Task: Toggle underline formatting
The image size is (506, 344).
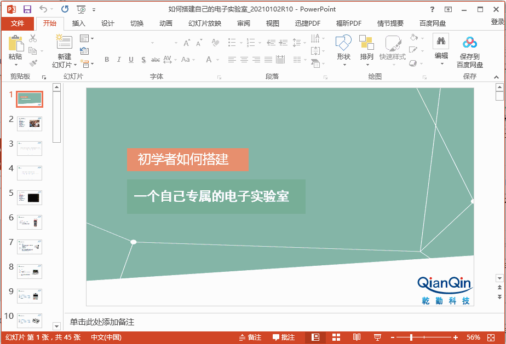Action: coord(130,60)
